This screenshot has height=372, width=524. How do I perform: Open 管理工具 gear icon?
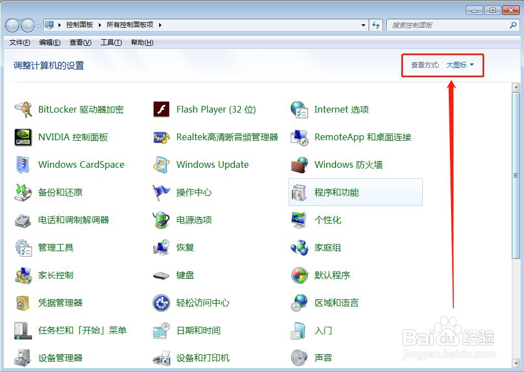tap(23, 248)
